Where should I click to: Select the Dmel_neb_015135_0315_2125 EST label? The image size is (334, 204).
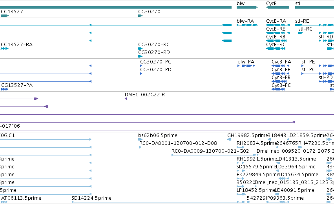(294, 183)
